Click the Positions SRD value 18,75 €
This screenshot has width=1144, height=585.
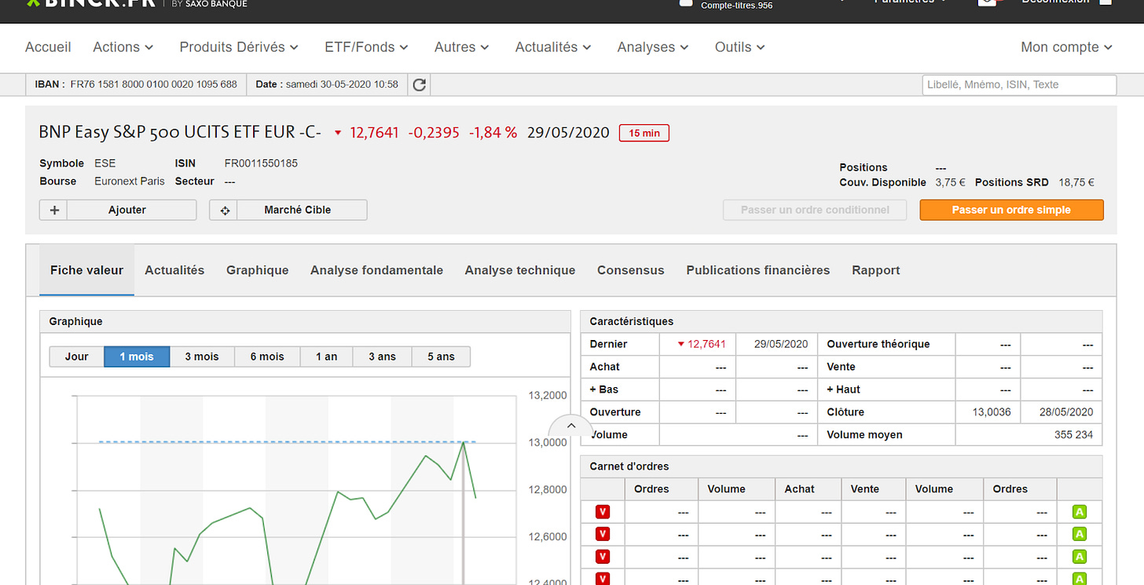(x=1076, y=182)
